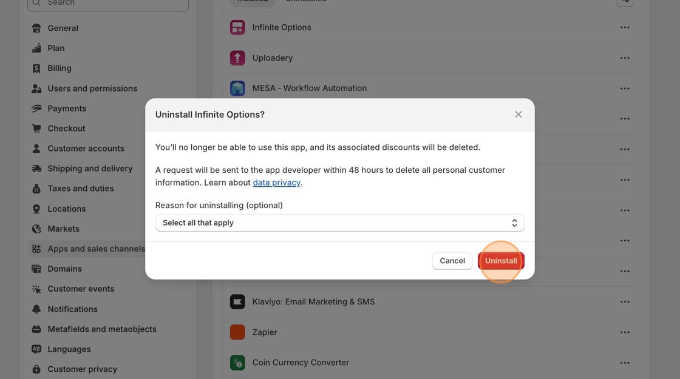Viewport: 680px width, 379px height.
Task: Click the MESA Workflow Automation icon
Action: point(237,88)
